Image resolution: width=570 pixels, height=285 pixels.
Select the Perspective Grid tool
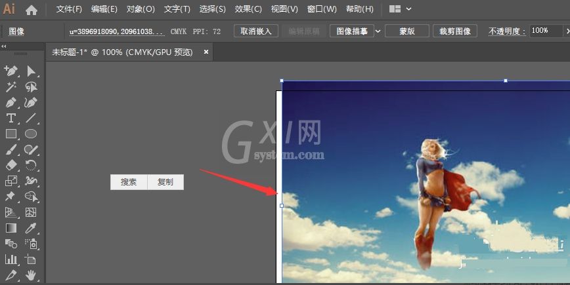coord(11,212)
